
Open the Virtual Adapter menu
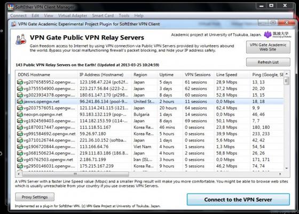pyautogui.click(x=73, y=16)
